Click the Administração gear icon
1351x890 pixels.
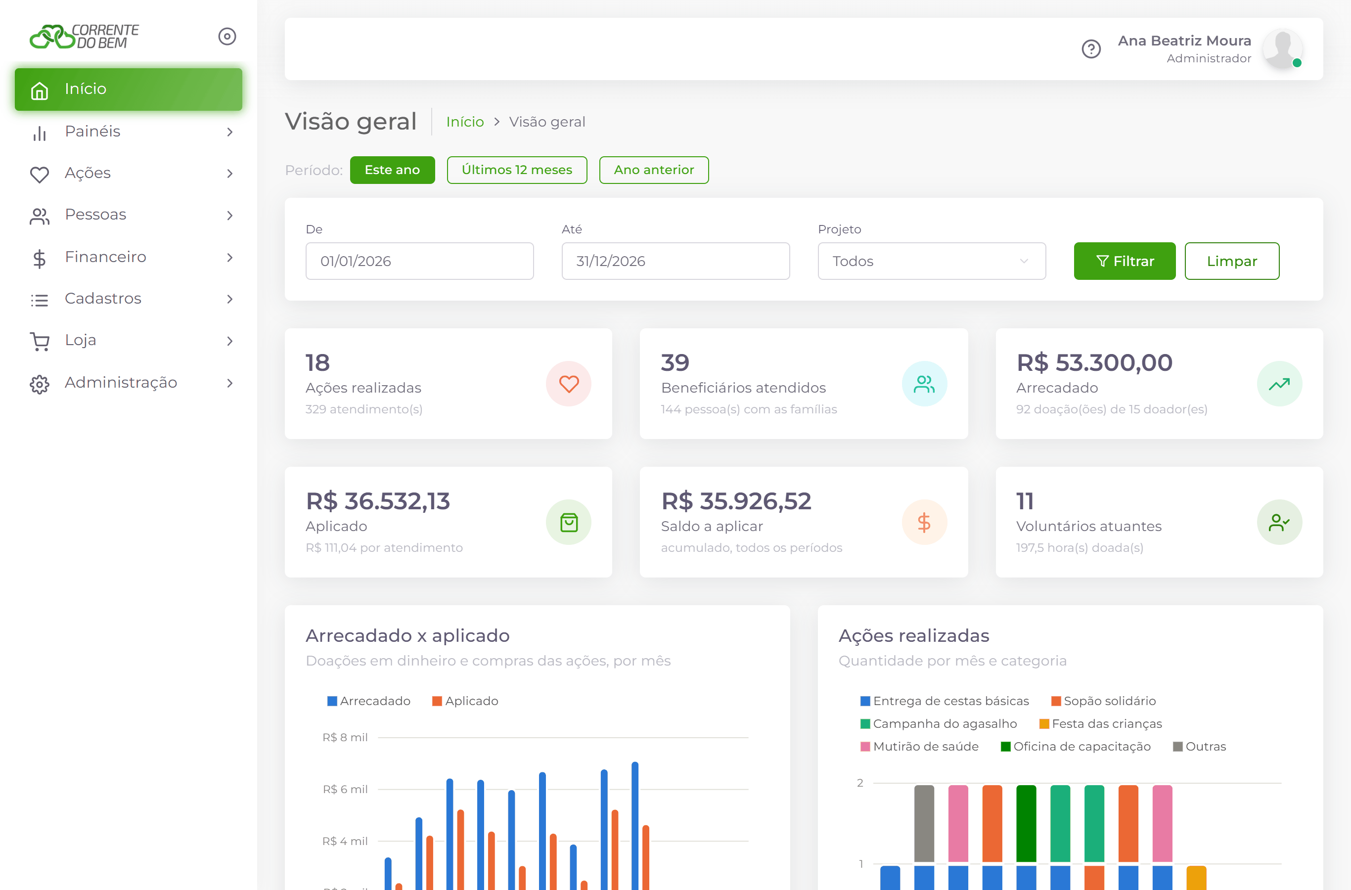[39, 384]
